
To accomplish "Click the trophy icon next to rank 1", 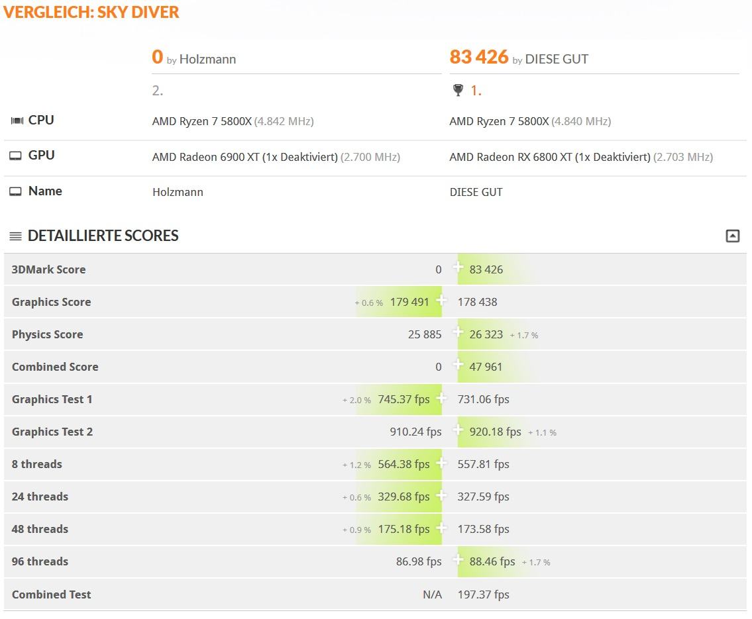I will coord(458,90).
